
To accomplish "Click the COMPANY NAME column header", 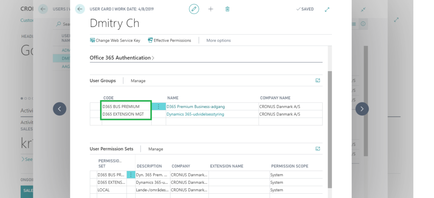I will [x=275, y=98].
